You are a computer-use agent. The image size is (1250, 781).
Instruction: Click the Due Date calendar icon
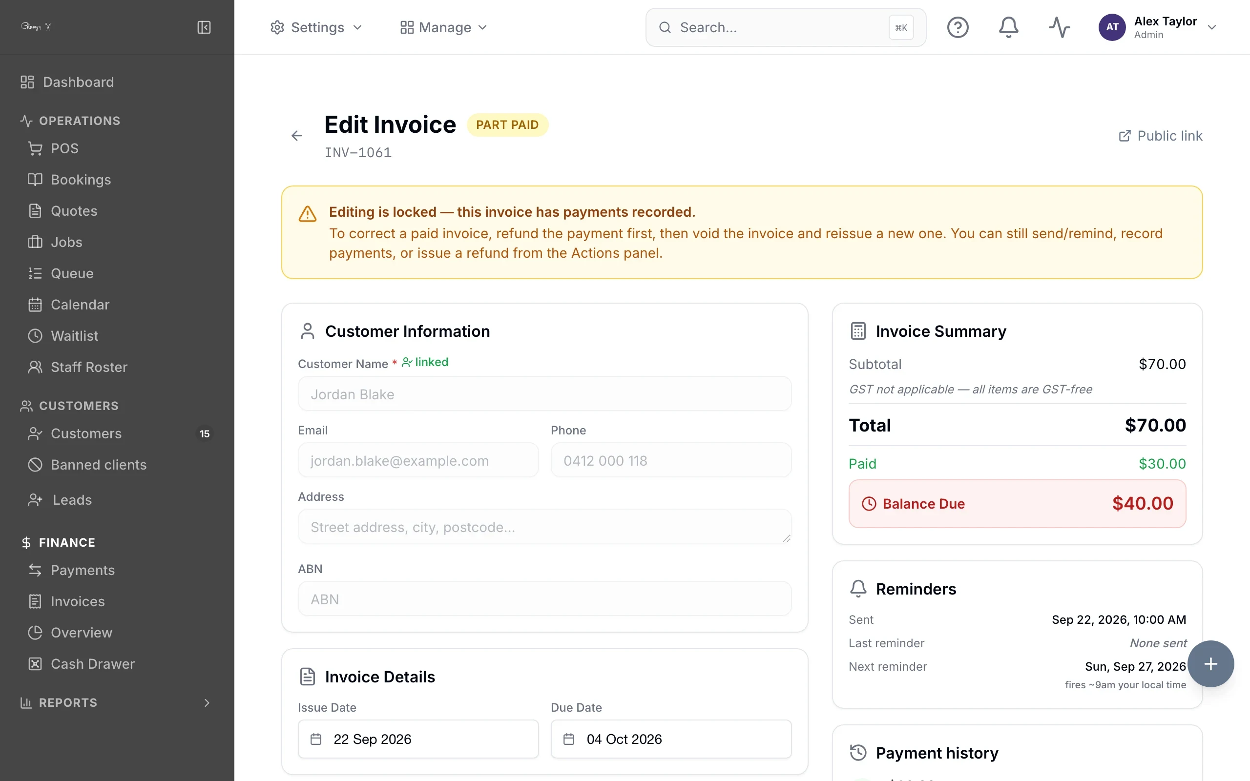569,739
